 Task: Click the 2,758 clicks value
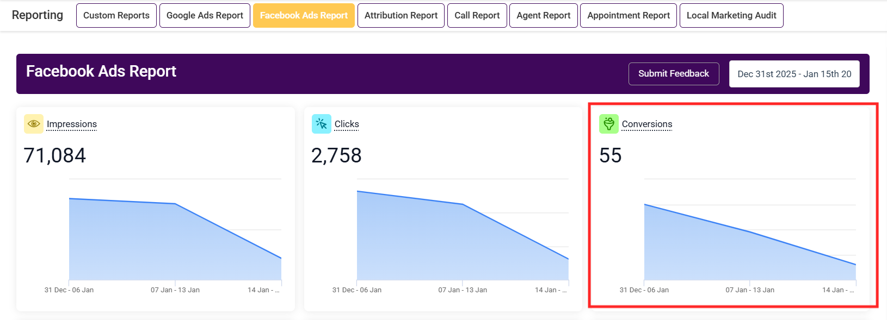tap(336, 155)
